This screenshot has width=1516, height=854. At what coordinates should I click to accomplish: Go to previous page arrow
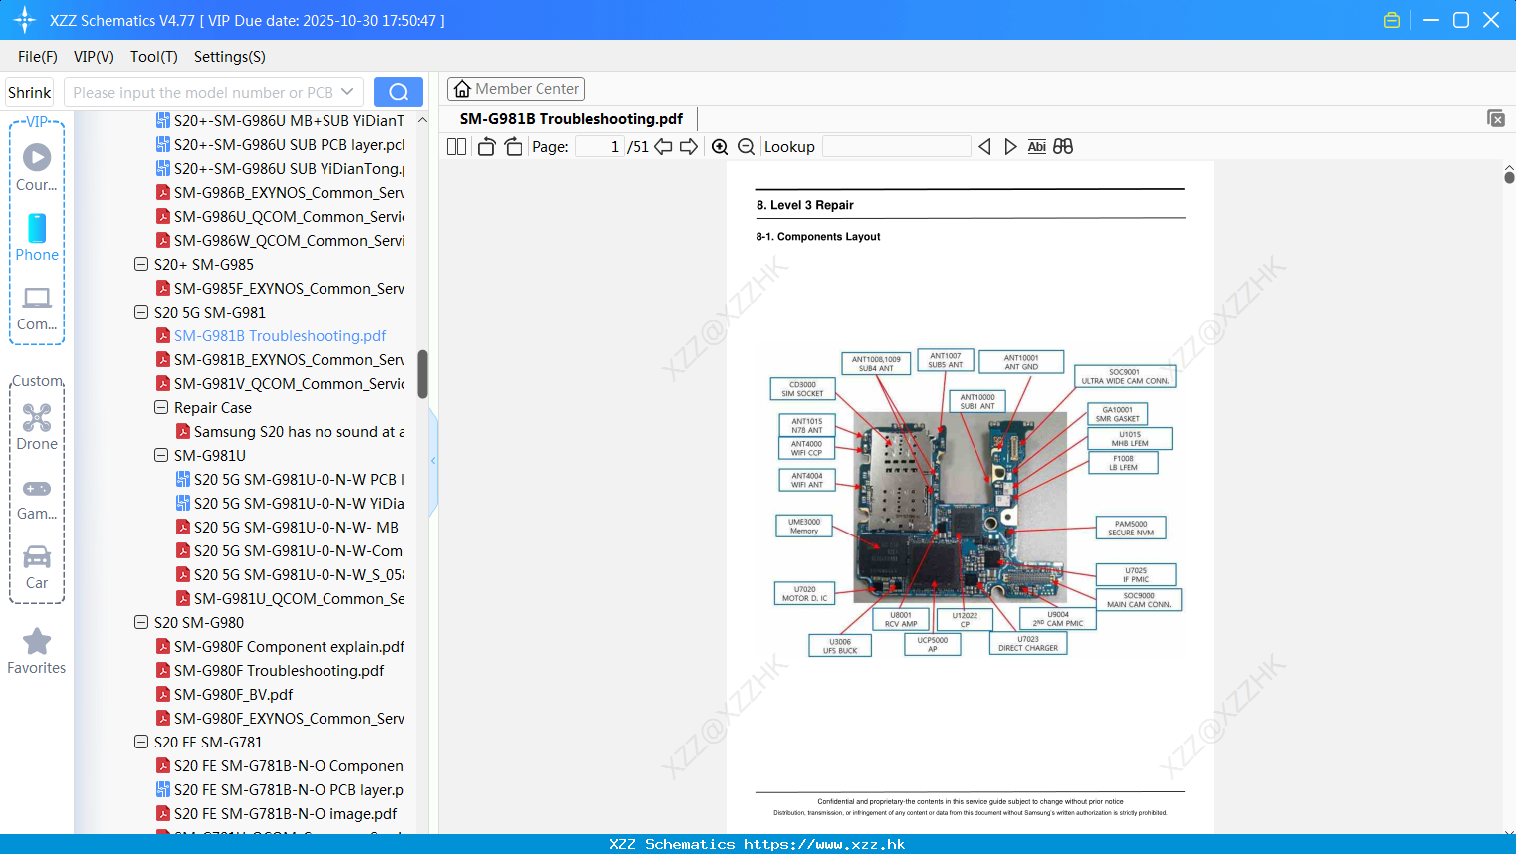(x=663, y=147)
